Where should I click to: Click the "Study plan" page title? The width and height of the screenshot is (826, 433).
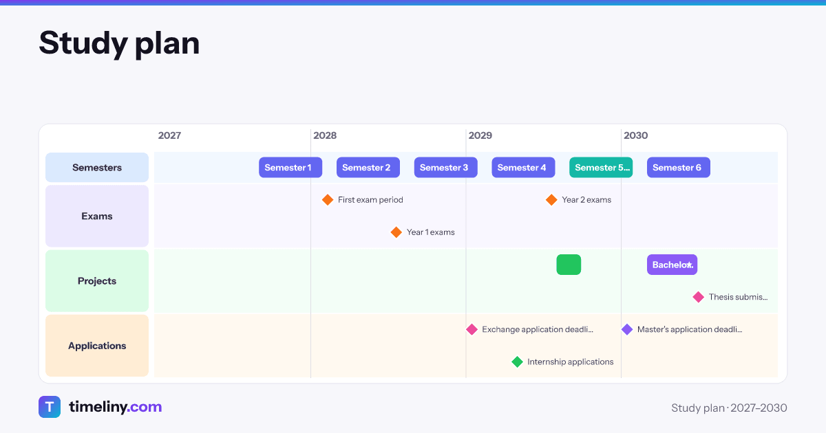point(119,43)
